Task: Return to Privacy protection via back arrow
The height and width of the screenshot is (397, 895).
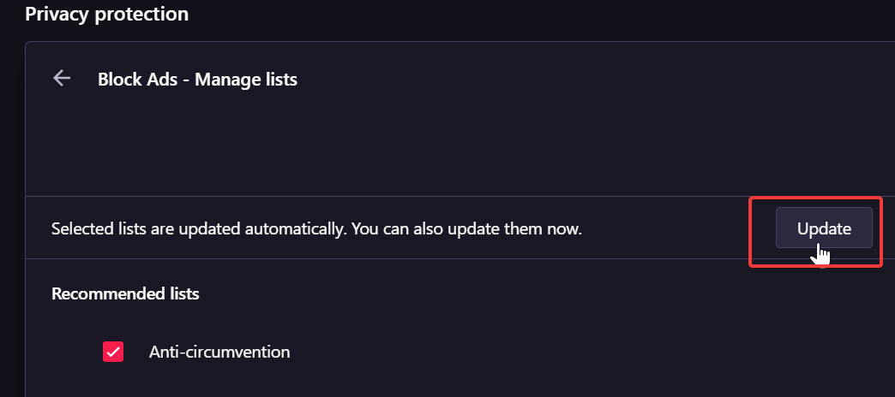Action: [x=62, y=78]
